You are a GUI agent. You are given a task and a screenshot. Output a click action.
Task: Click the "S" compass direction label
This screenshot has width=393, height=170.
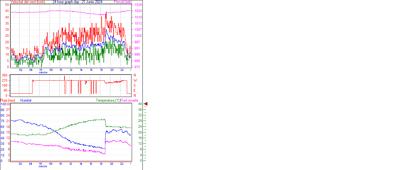pyautogui.click(x=134, y=85)
